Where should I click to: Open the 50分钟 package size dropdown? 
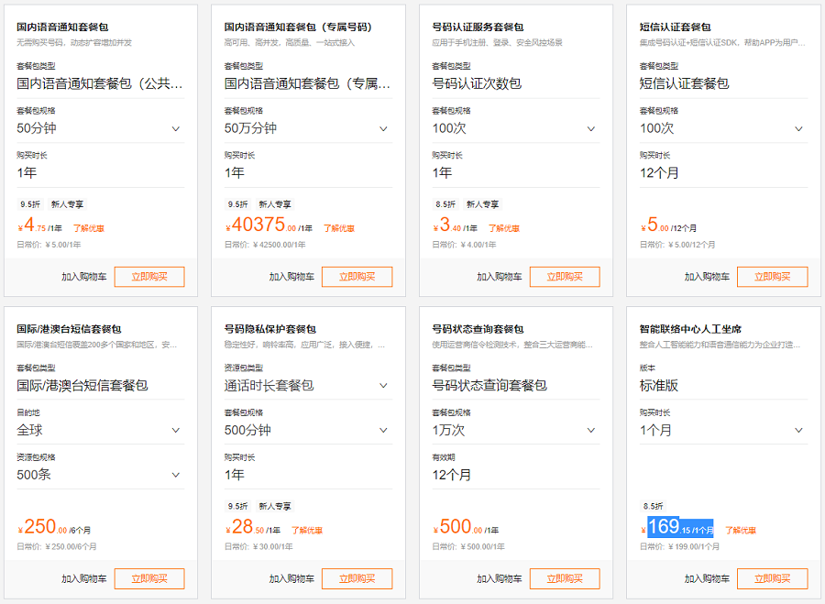point(101,128)
